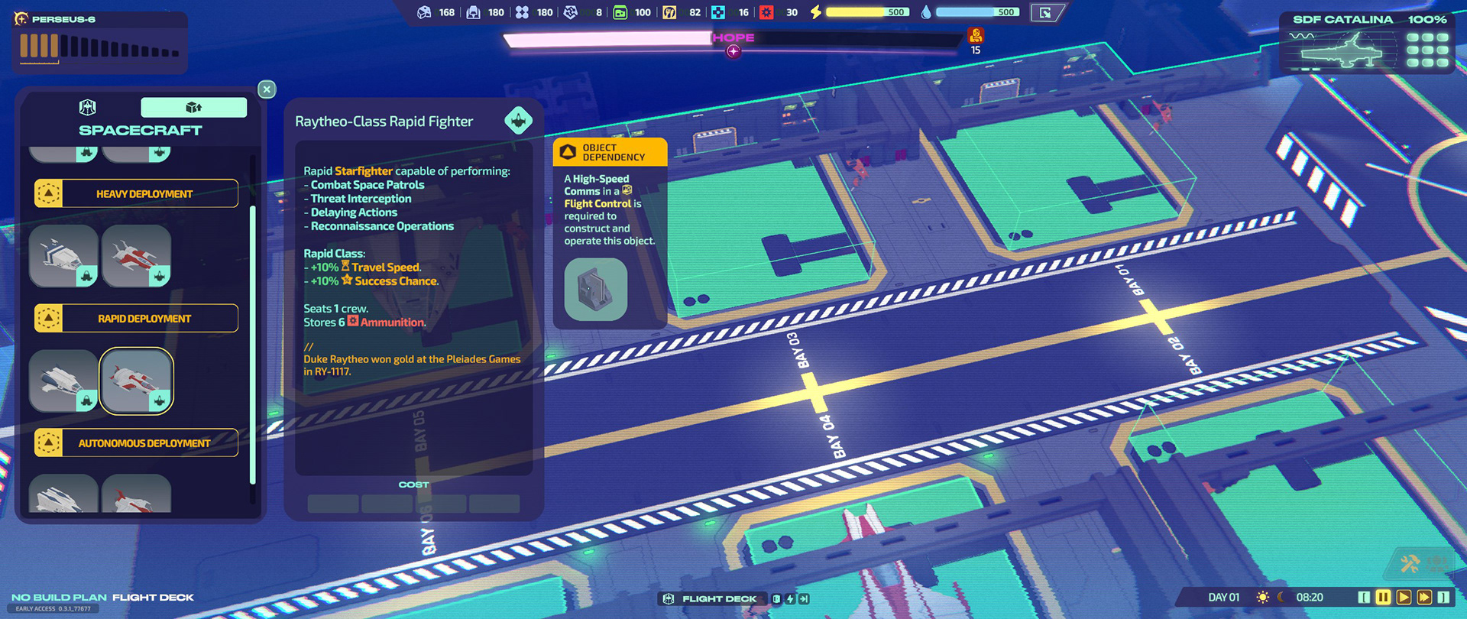The width and height of the screenshot is (1467, 619).
Task: Choose the selected red Raytheo rapid fighter
Action: [x=136, y=381]
